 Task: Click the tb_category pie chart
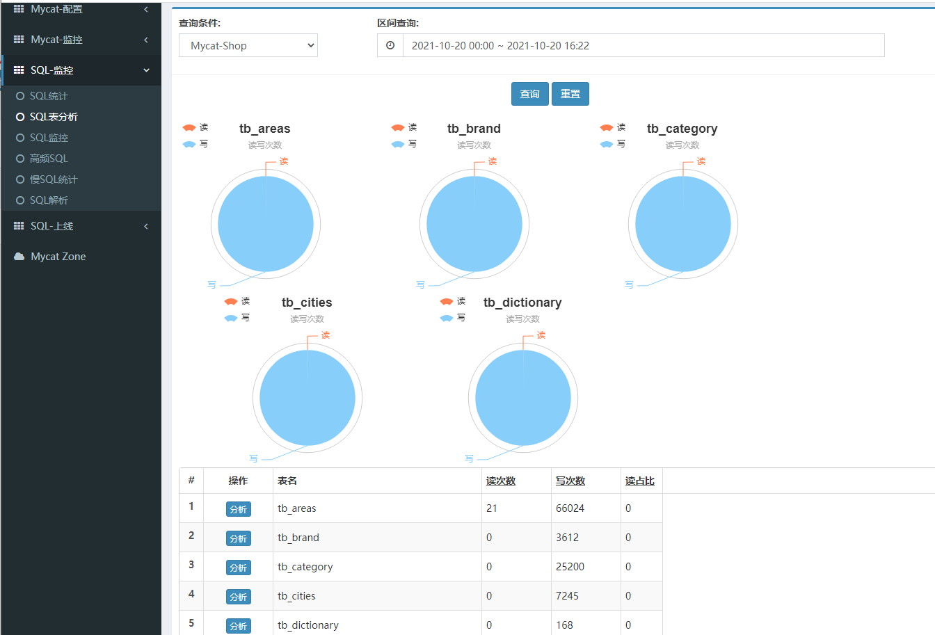pyautogui.click(x=683, y=224)
